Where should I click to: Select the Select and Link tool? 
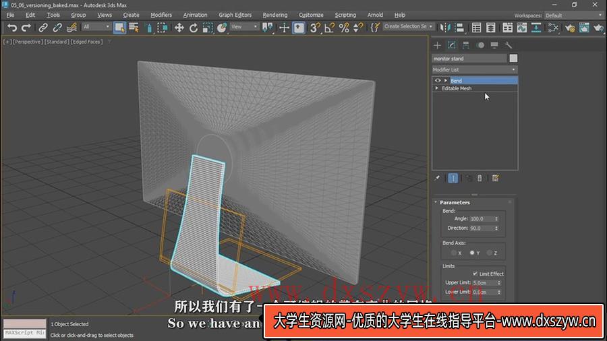[43, 28]
